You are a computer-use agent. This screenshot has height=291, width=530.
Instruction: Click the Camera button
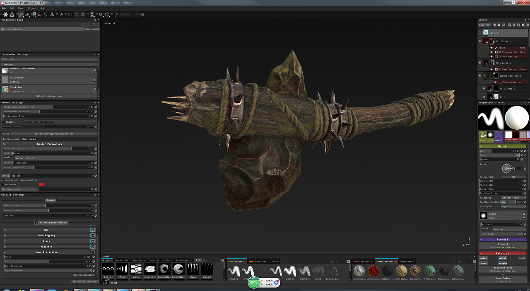pos(51,200)
